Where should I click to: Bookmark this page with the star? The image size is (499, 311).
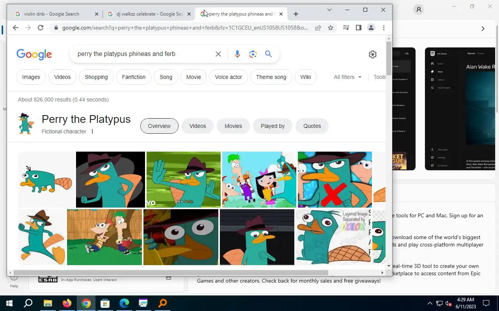(331, 28)
